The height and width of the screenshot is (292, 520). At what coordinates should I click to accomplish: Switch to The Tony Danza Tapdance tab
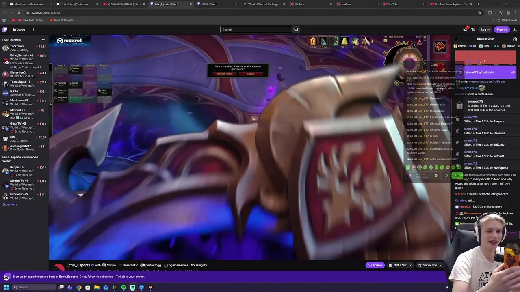451,4
